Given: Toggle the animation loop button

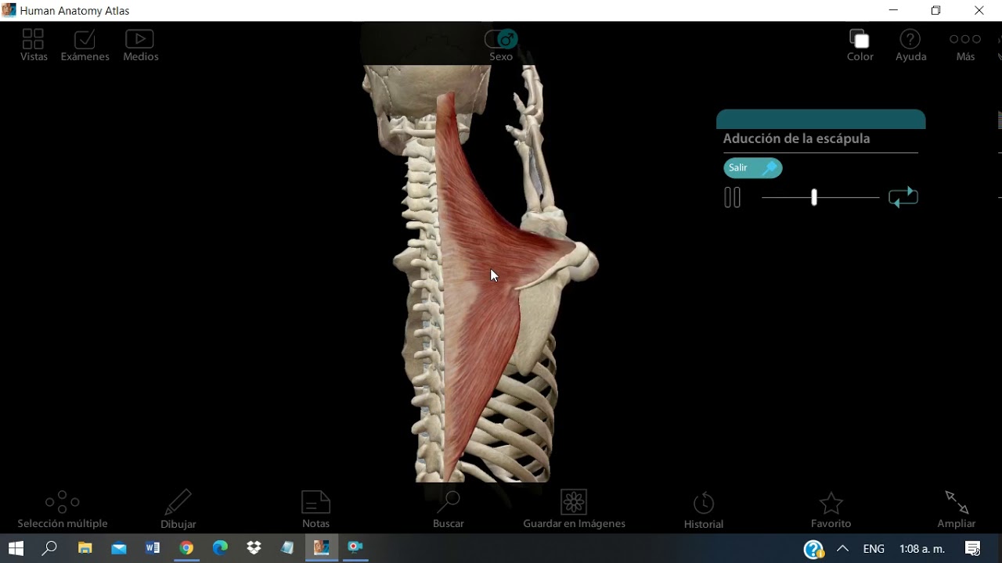Looking at the screenshot, I should pyautogui.click(x=903, y=197).
